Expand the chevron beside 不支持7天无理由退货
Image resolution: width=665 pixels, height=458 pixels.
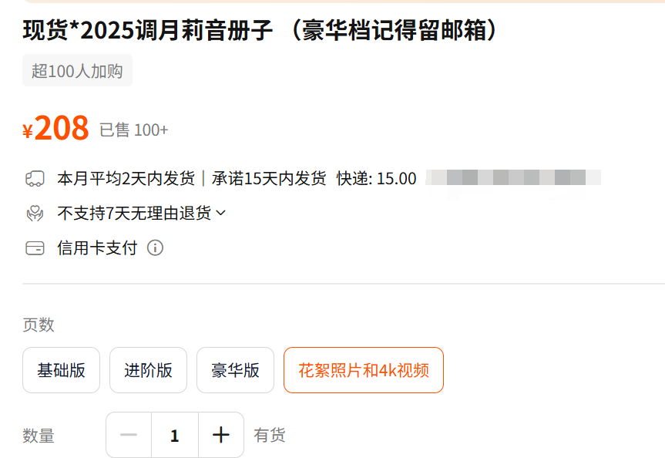pos(221,213)
